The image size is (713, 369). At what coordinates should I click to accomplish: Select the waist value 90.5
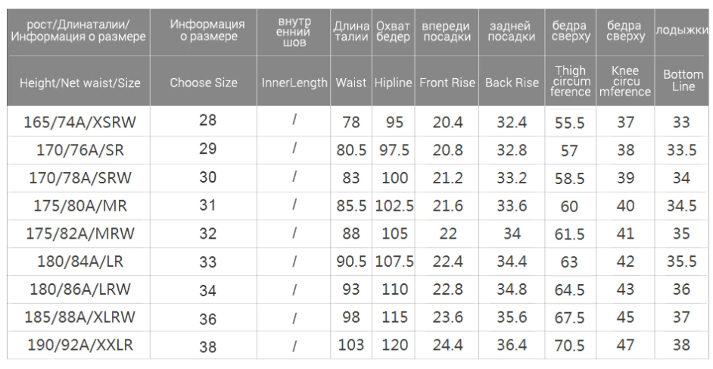coord(351,261)
